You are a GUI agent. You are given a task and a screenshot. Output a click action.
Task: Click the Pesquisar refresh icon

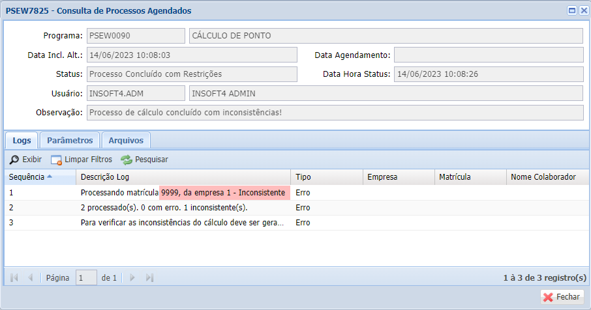pyautogui.click(x=127, y=160)
